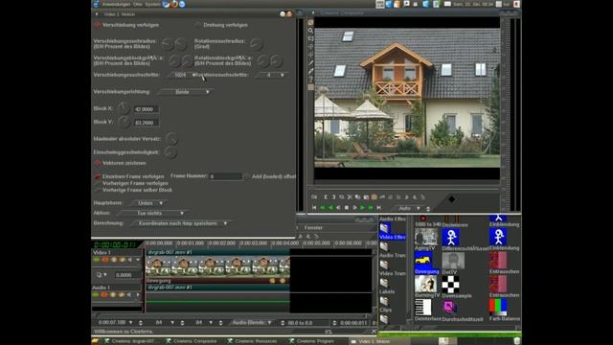Toggle record arm on Video 1 track
This screenshot has height=345, width=613.
pyautogui.click(x=105, y=260)
